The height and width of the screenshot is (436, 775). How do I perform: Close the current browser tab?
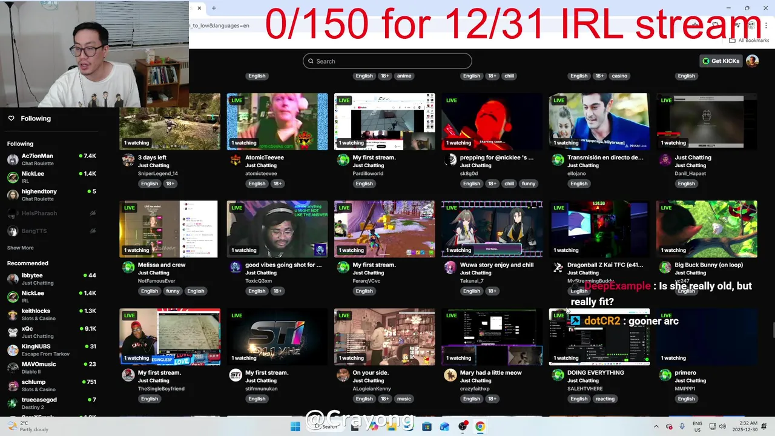199,8
